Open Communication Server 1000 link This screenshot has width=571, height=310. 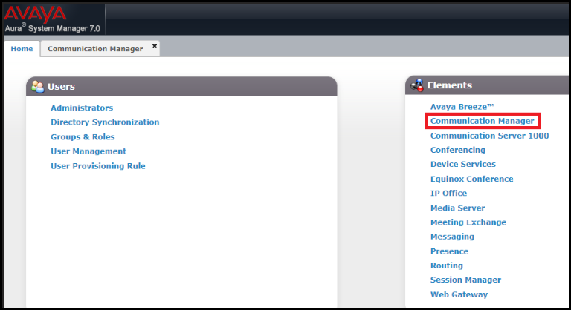489,136
